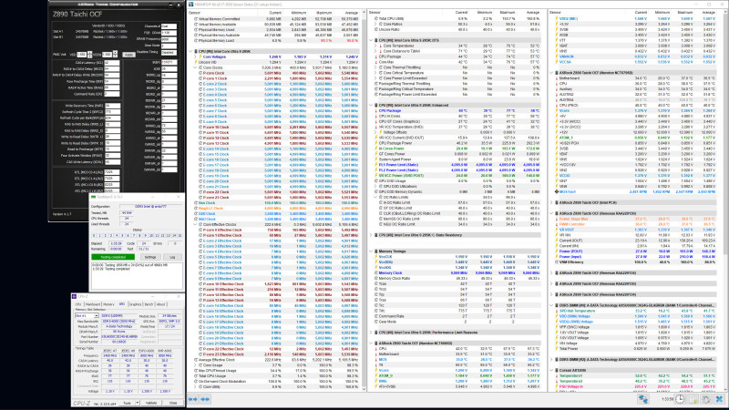Click the Settings button in TestMem5

(x=149, y=257)
